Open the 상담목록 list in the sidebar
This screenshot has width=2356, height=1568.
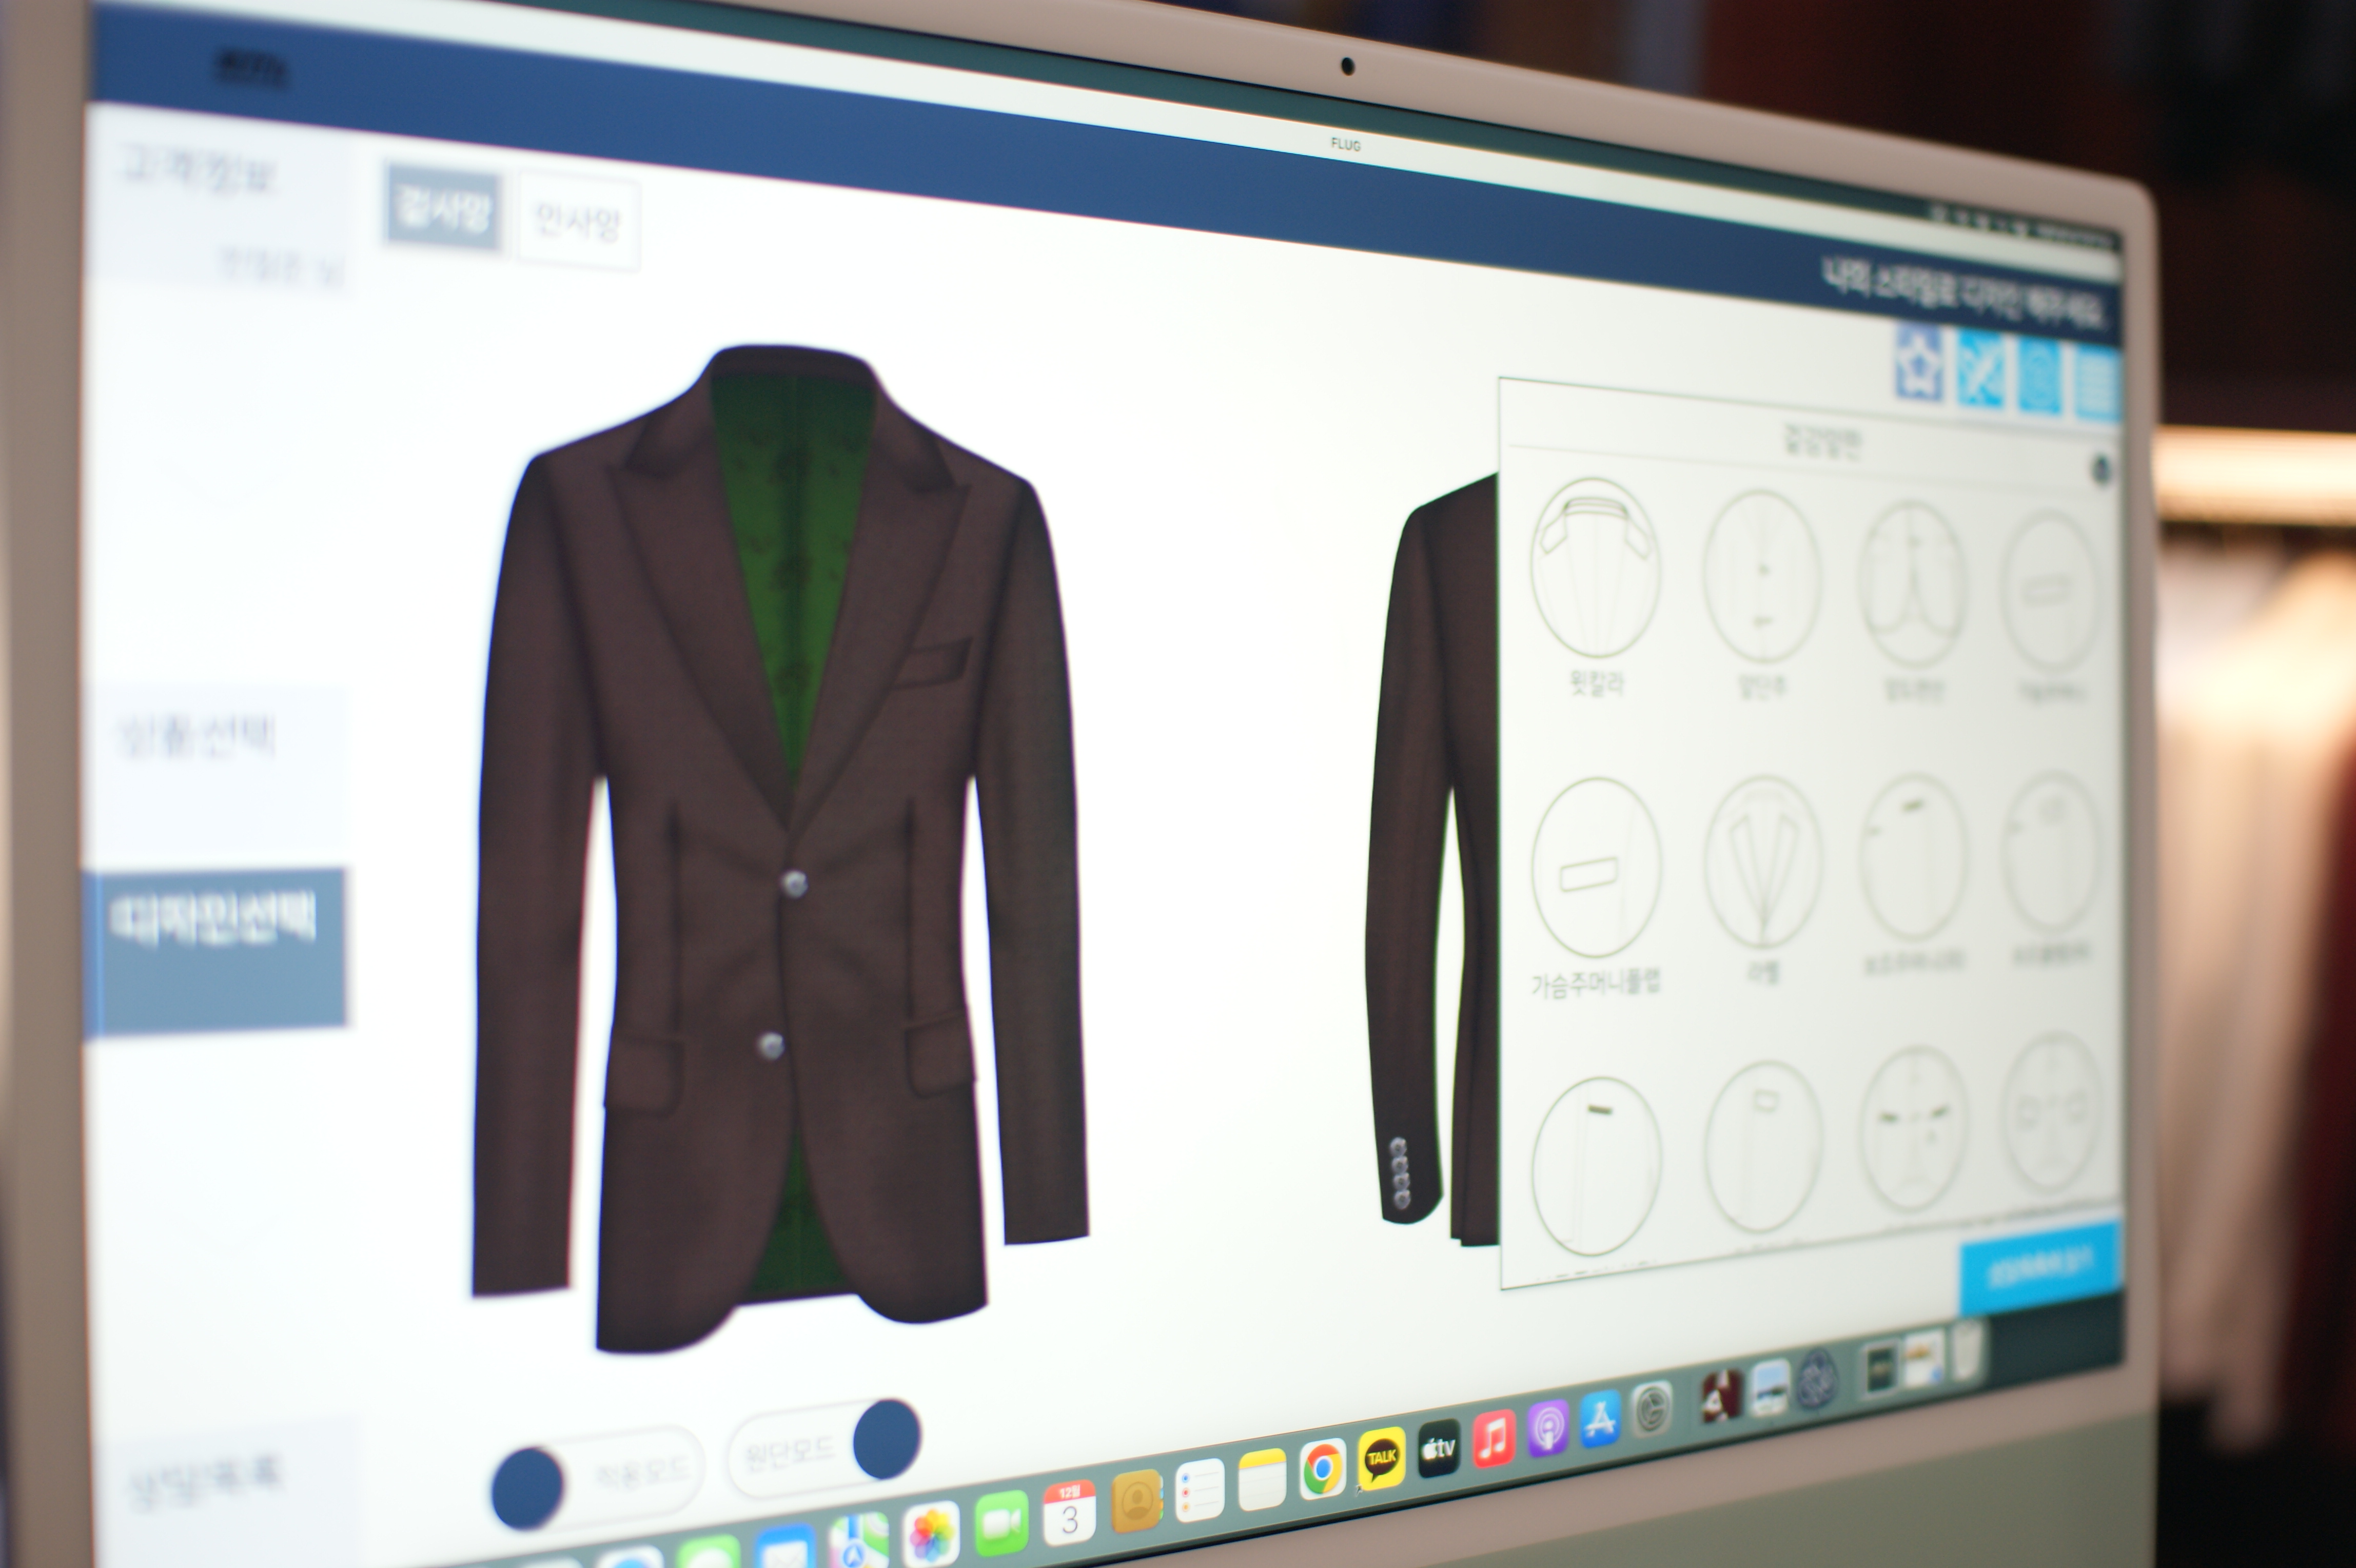pyautogui.click(x=206, y=1481)
